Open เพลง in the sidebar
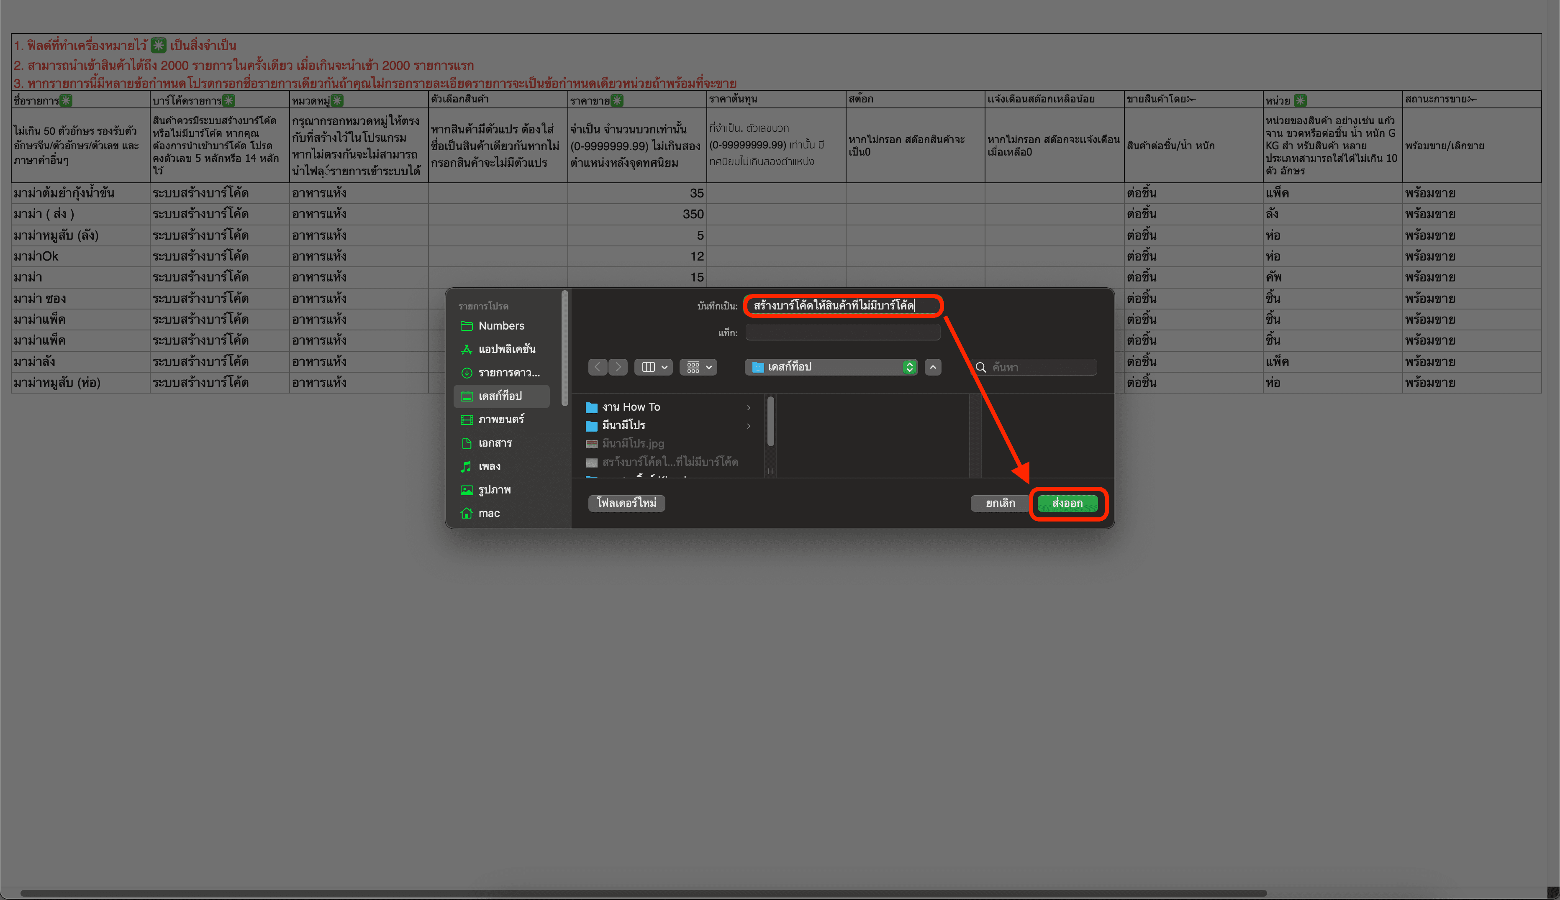Viewport: 1560px width, 900px height. coord(489,467)
